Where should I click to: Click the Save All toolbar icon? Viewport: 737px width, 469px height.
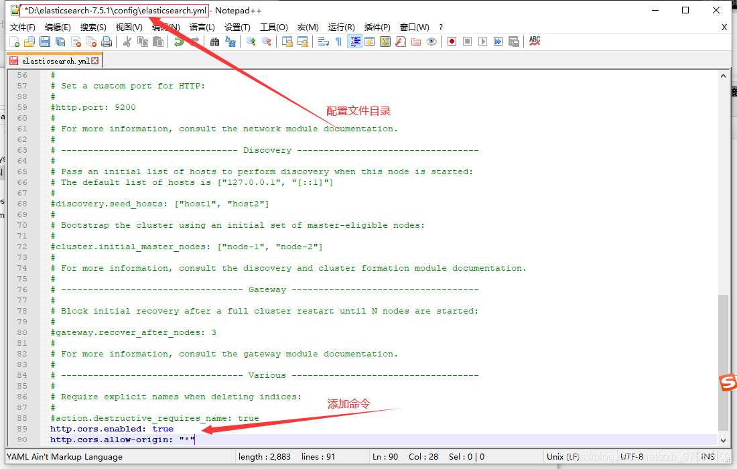point(60,42)
